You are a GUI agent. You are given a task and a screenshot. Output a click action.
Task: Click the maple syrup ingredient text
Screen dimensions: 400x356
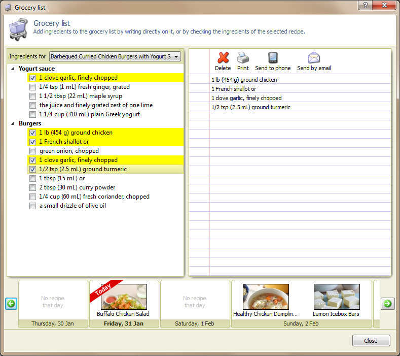coord(81,96)
